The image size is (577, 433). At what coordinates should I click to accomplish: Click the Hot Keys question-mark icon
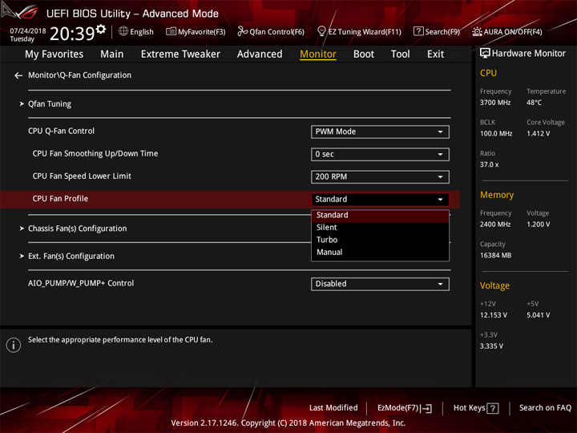click(493, 408)
